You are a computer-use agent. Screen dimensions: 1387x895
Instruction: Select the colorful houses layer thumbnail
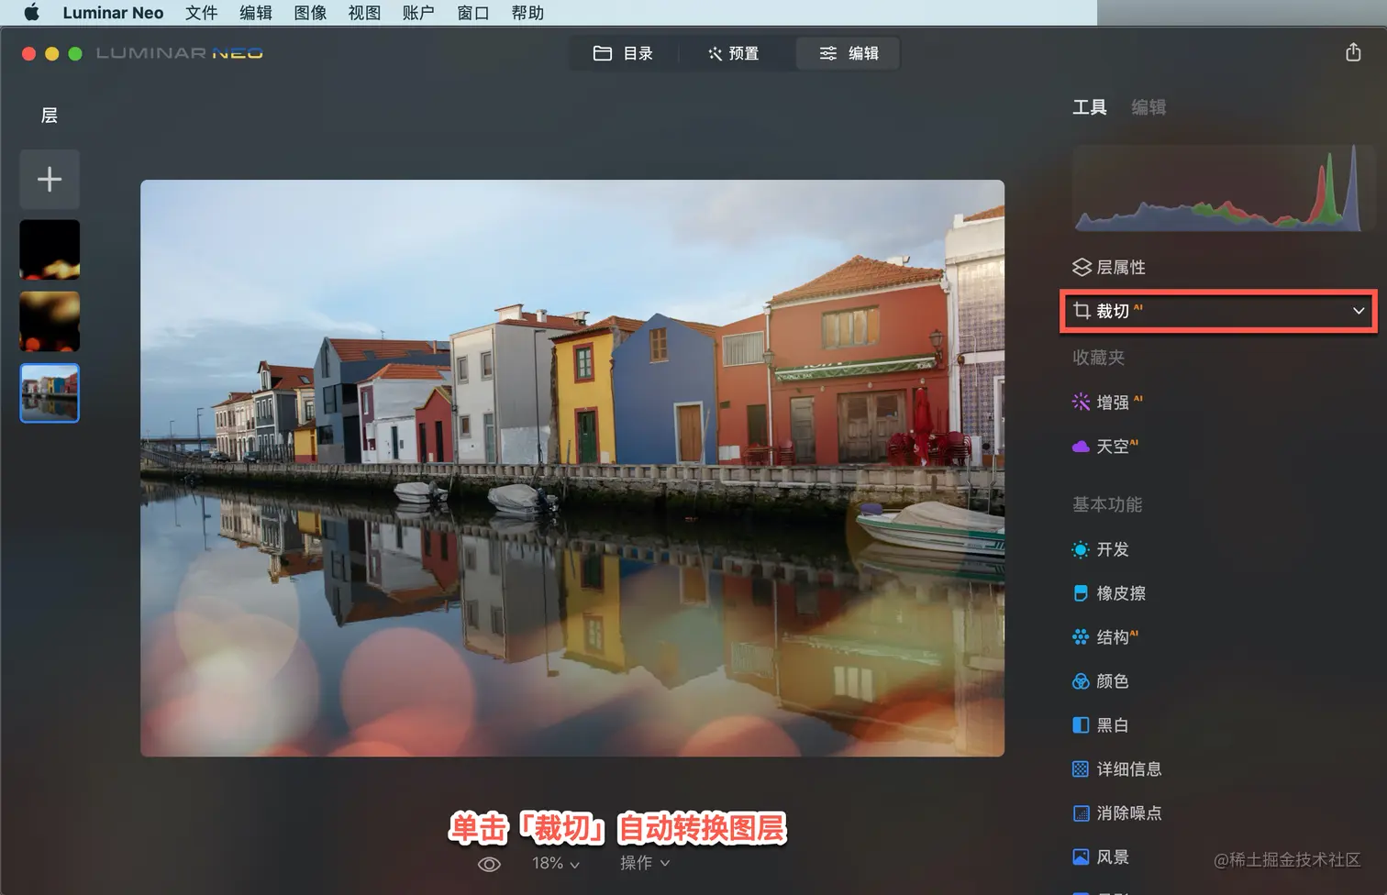click(x=50, y=393)
